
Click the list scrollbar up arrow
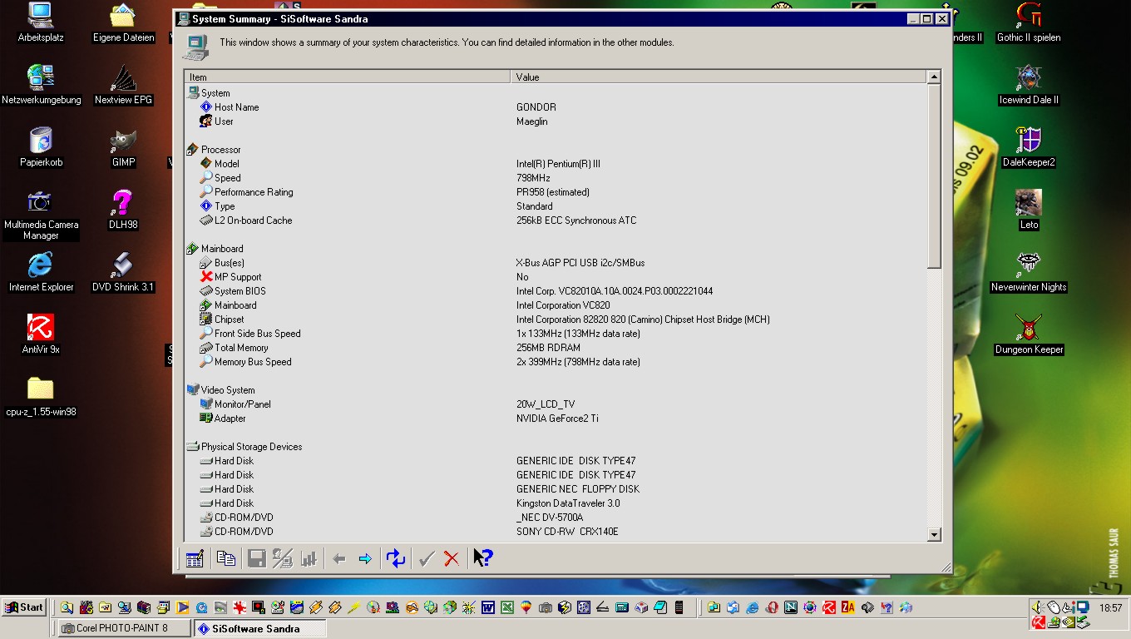click(934, 77)
